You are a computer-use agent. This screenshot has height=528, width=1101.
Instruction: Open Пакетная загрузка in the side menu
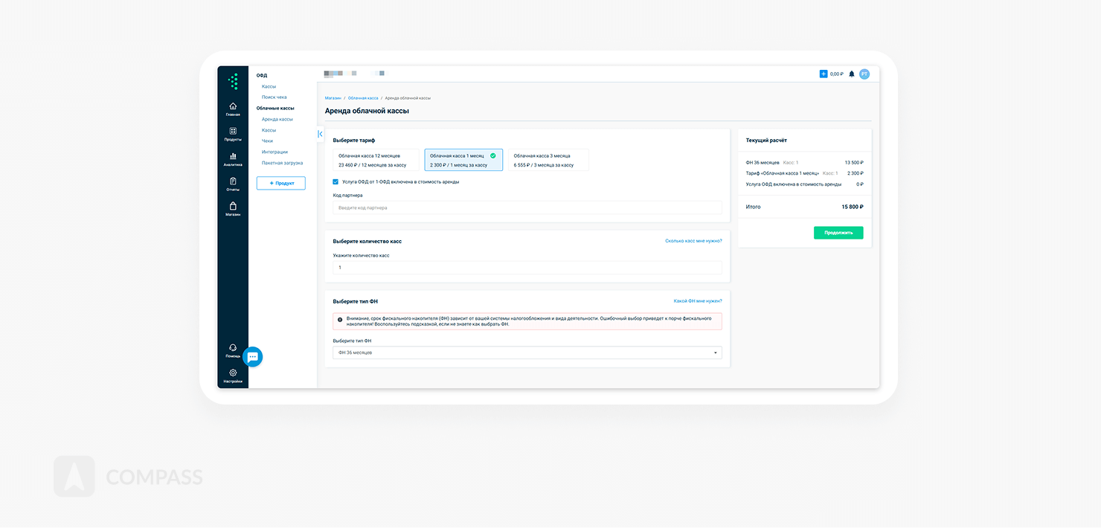pos(282,163)
